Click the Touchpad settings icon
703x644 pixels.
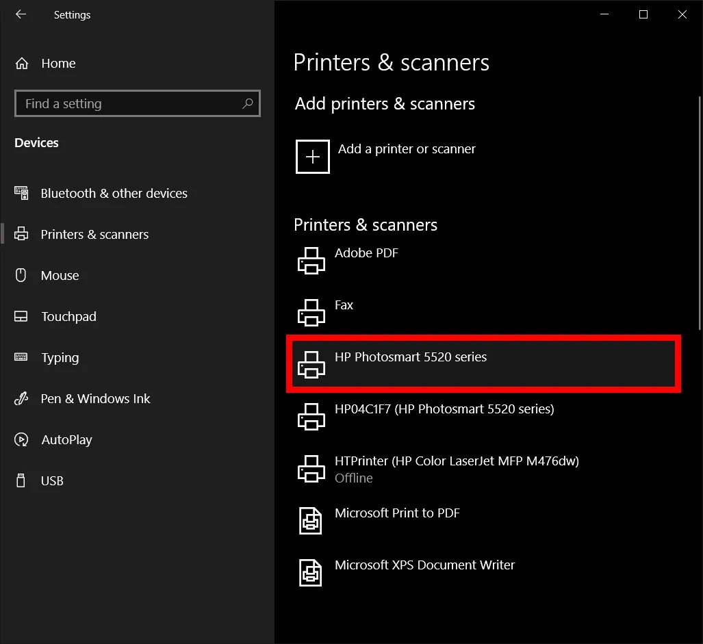coord(21,316)
